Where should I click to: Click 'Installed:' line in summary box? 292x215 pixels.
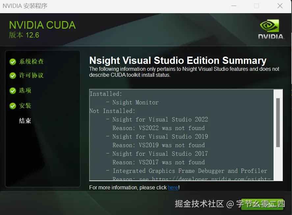pos(106,94)
